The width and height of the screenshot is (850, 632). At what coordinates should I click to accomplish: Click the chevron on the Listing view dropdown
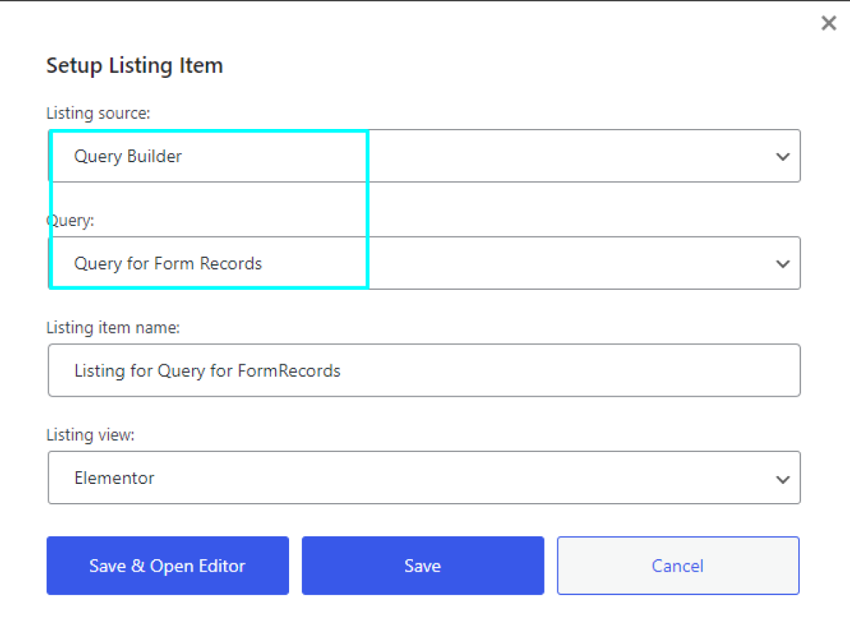(x=783, y=478)
